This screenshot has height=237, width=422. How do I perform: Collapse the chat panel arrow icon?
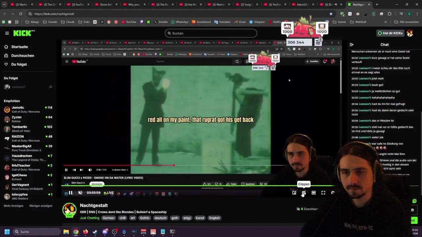click(351, 45)
